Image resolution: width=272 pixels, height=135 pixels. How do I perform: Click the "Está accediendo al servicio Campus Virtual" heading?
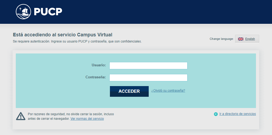[63, 35]
